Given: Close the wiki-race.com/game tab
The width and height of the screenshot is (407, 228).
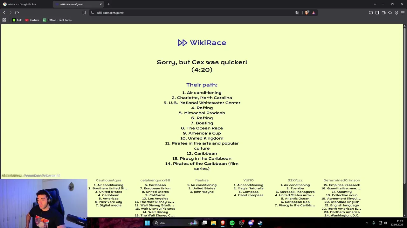Looking at the screenshot, I should click(x=101, y=4).
